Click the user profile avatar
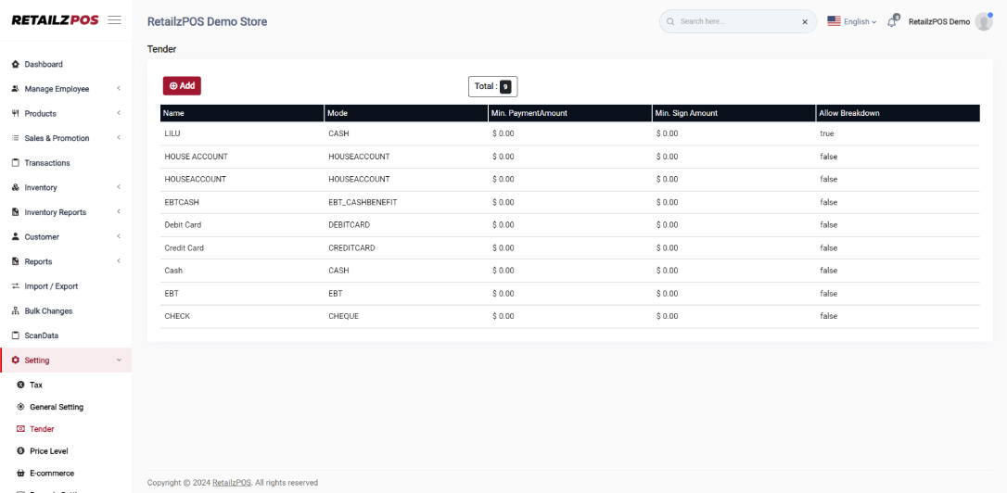Image resolution: width=1007 pixels, height=493 pixels. tap(983, 21)
